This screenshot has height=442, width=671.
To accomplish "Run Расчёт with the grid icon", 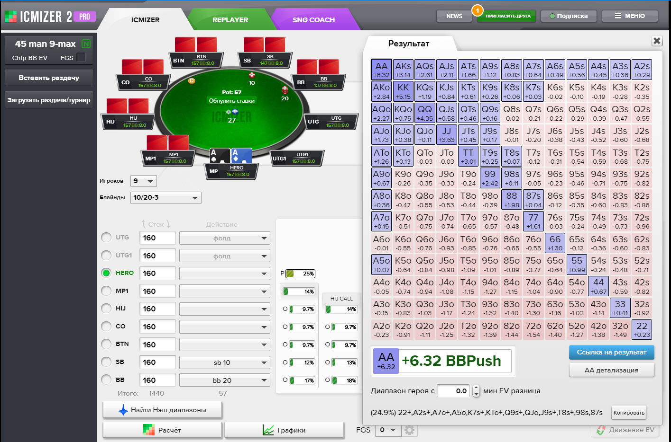I will 162,430.
